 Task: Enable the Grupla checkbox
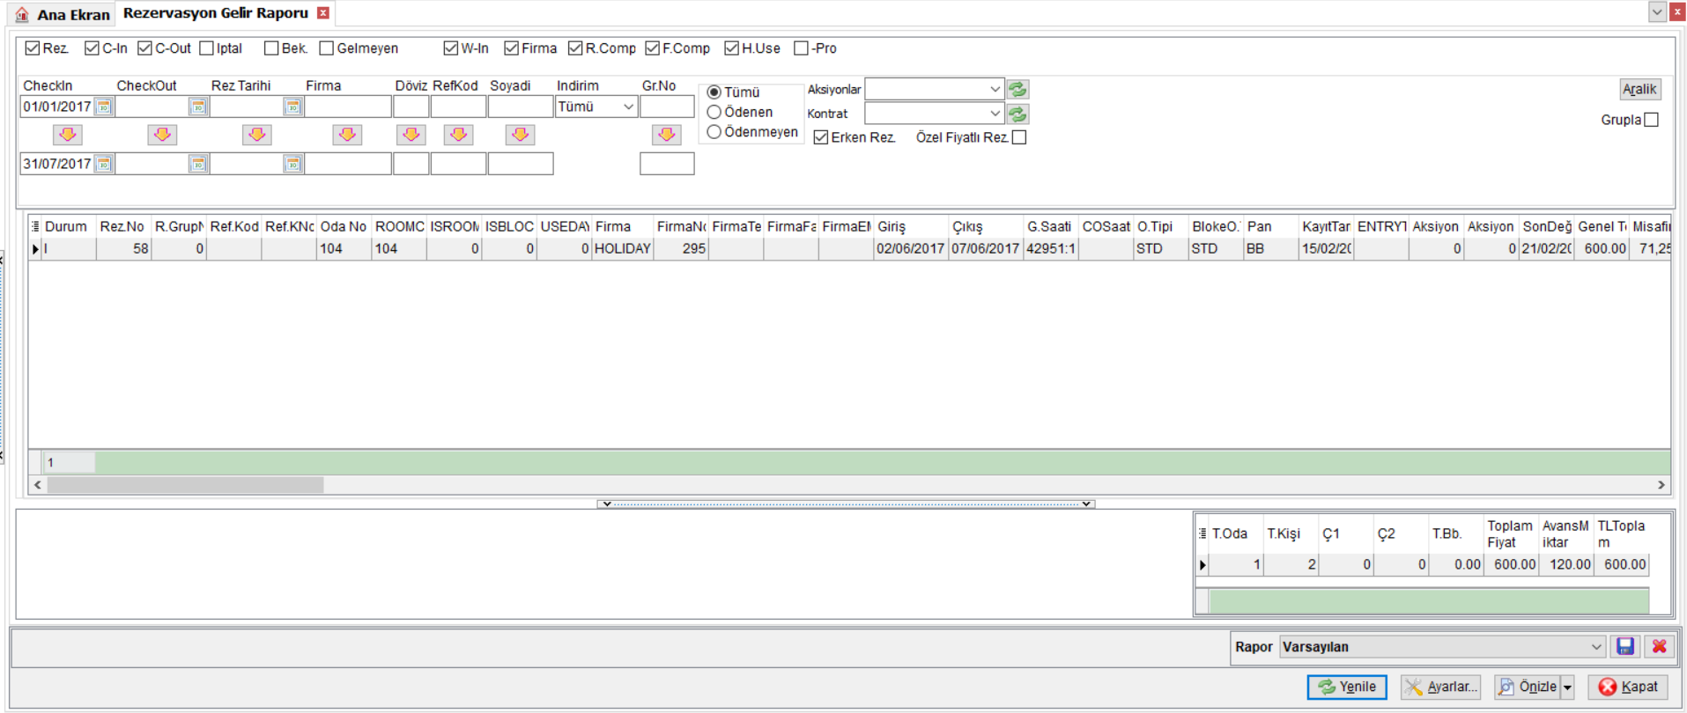(x=1652, y=120)
